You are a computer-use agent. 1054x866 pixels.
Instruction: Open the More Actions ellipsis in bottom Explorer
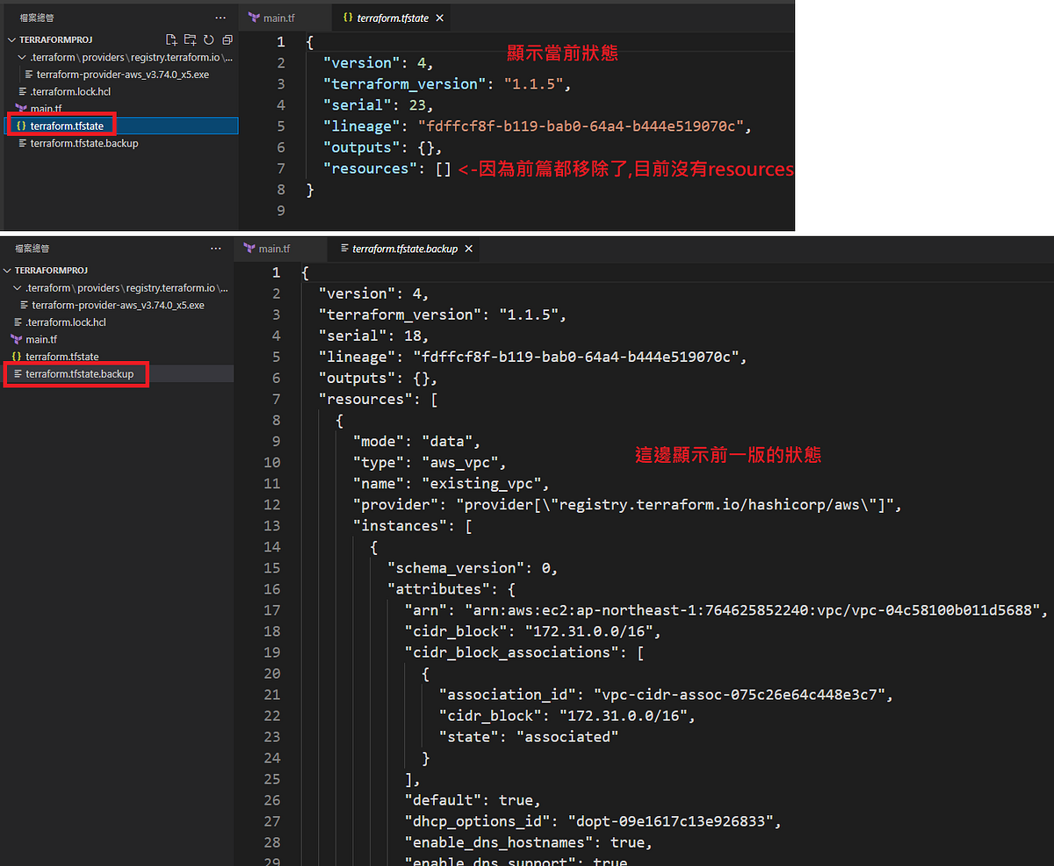(215, 249)
